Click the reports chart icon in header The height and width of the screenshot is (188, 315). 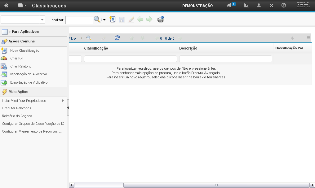pyautogui.click(x=246, y=6)
